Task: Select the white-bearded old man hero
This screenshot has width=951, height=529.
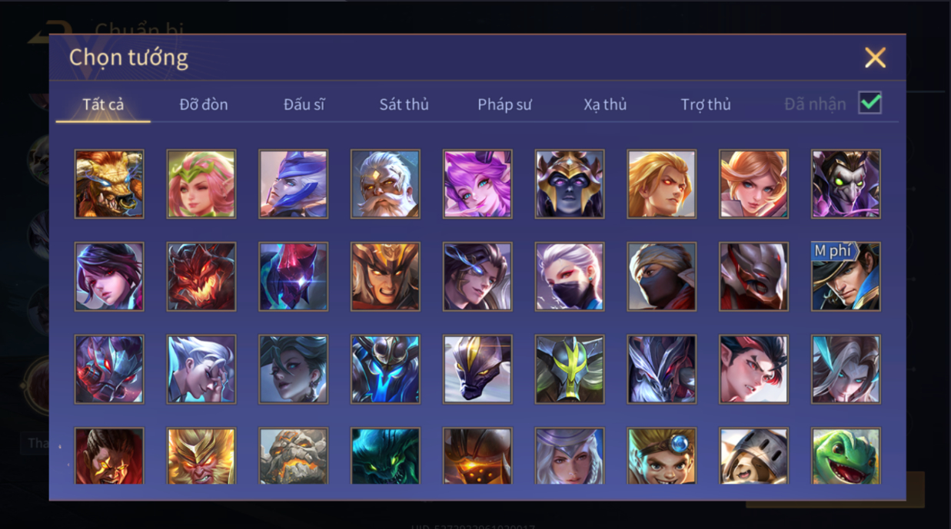Action: coord(385,184)
